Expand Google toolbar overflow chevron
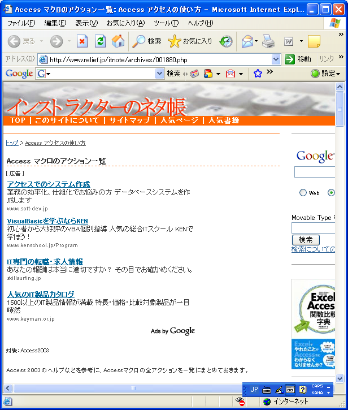Viewport: 348px width, 410px height. click(x=269, y=71)
